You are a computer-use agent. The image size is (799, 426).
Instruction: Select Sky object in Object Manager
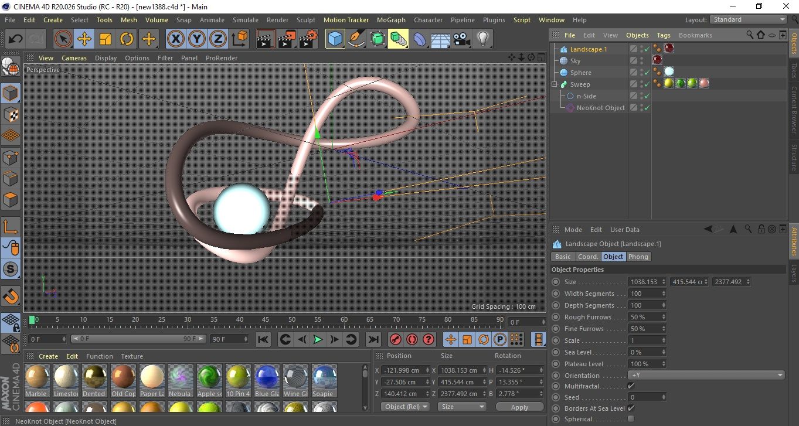tap(575, 61)
